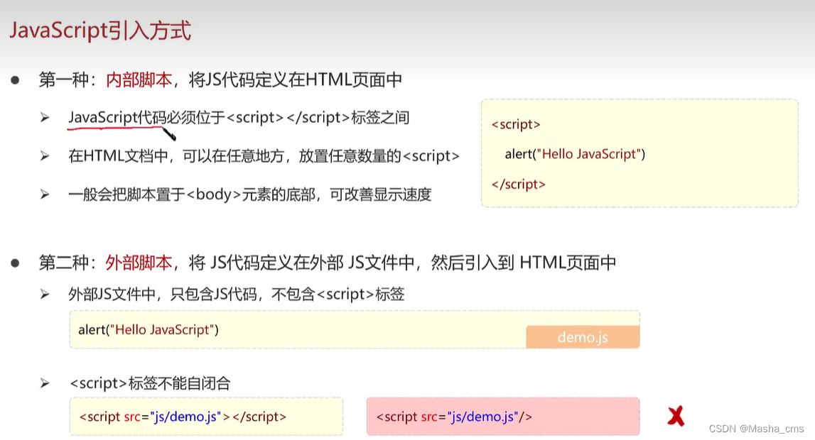Click the arrow bullet before "在HTML文档中"
Image resolution: width=815 pixels, height=440 pixels.
coord(45,155)
